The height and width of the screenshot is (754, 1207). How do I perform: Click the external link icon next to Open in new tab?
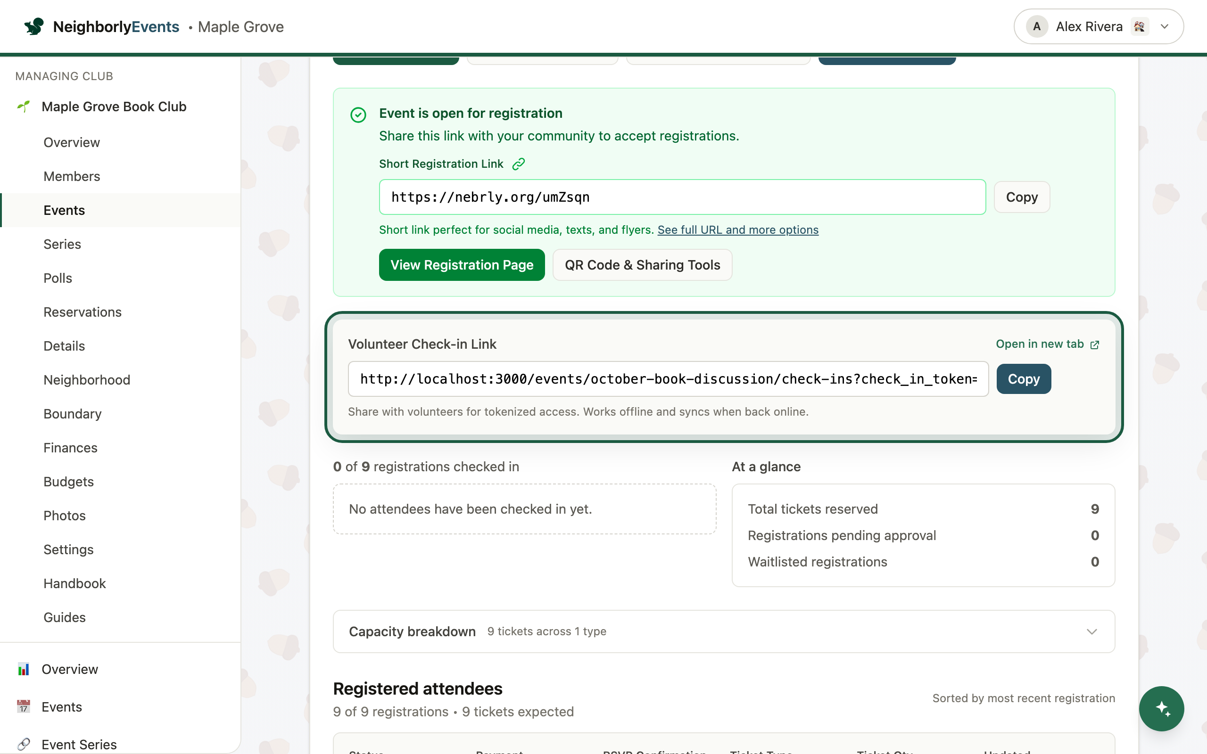pos(1095,344)
